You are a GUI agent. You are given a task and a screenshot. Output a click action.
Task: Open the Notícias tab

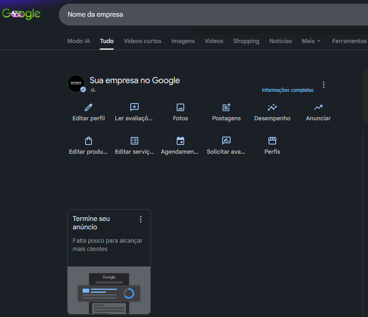(x=280, y=41)
